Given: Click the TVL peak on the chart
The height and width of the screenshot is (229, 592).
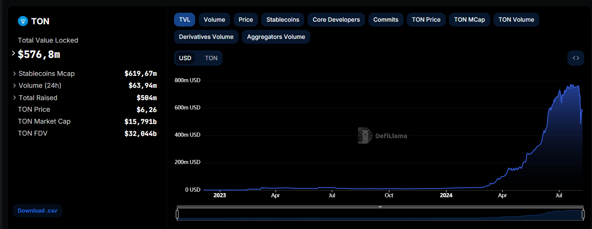Looking at the screenshot, I should 572,85.
